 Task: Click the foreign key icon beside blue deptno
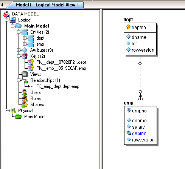coord(129,133)
